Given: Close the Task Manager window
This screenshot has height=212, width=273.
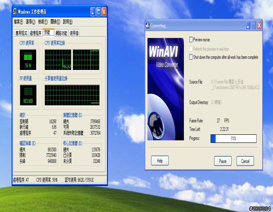Looking at the screenshot, I should pyautogui.click(x=104, y=12).
